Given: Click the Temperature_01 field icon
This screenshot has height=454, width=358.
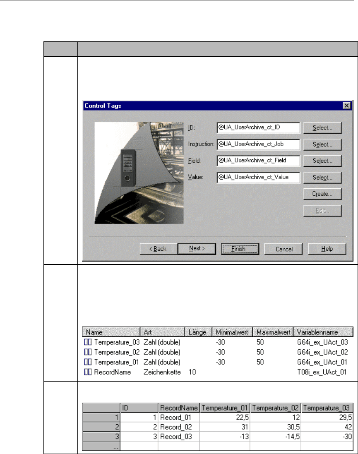Looking at the screenshot, I should tap(87, 362).
